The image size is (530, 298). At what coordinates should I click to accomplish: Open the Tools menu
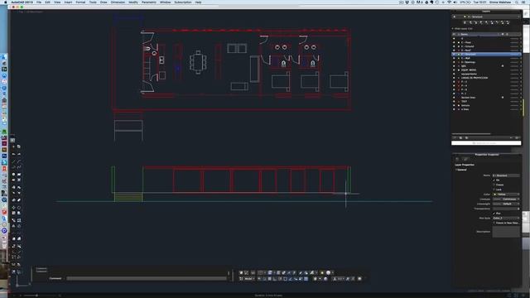click(93, 2)
